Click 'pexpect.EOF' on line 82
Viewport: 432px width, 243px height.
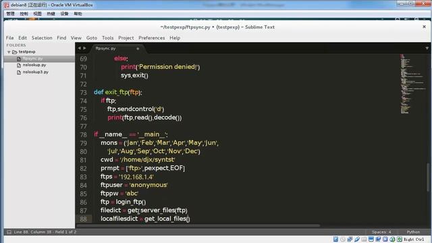click(x=163, y=168)
